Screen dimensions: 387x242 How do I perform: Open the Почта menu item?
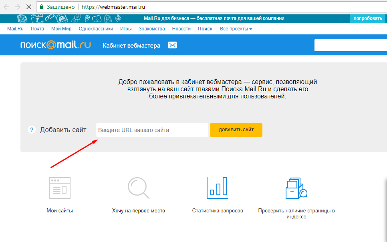point(37,29)
